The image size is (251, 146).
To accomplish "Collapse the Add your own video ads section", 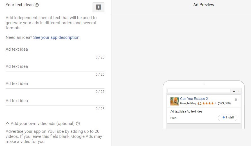I will click(7, 123).
